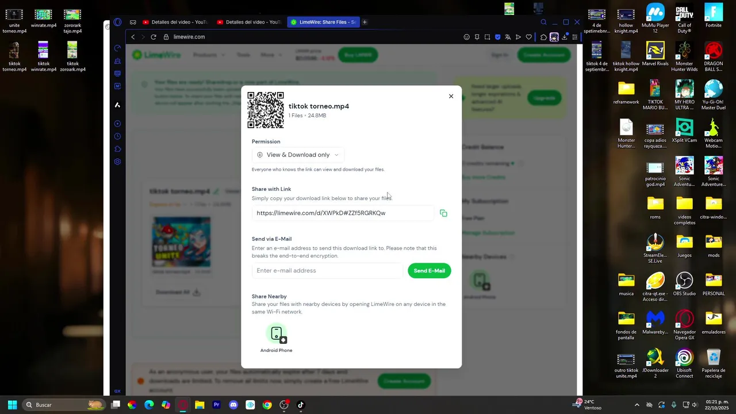Open Google Chrome from the taskbar
736x414 pixels.
click(x=267, y=405)
